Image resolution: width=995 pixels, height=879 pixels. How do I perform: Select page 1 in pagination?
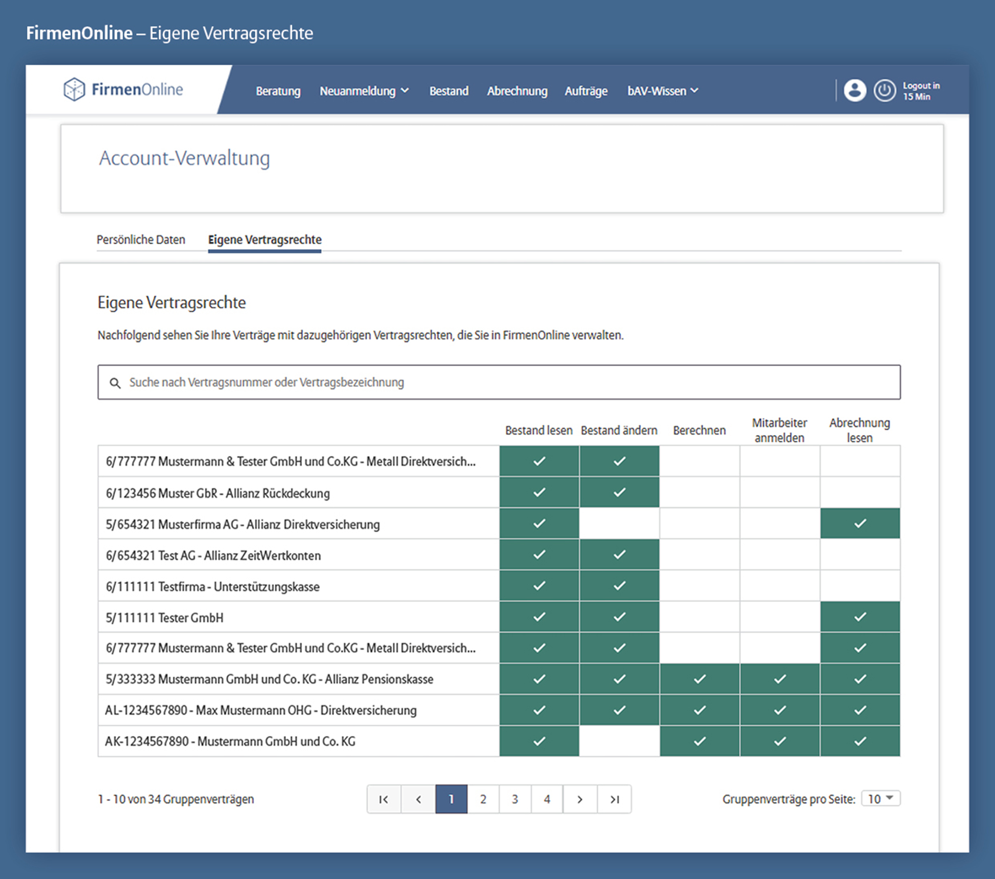(x=451, y=799)
